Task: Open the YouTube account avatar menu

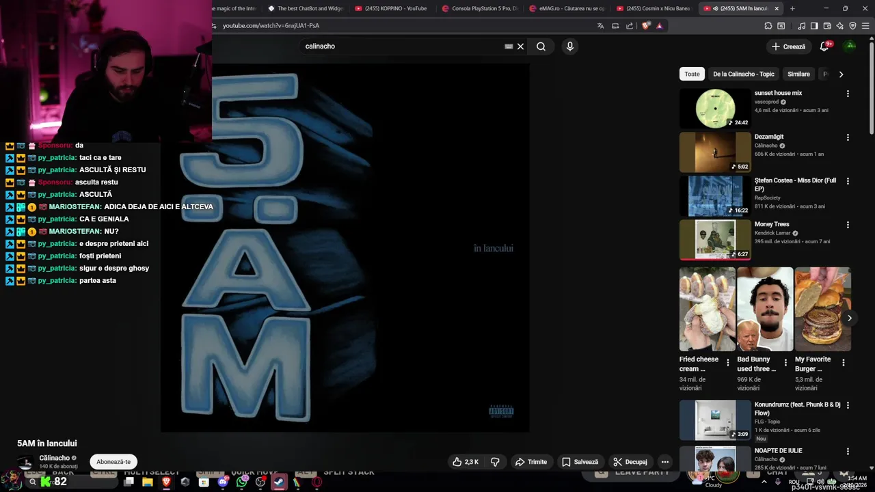Action: coord(850,46)
